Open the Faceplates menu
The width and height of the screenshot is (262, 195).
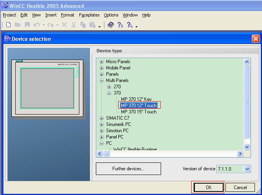click(x=89, y=15)
